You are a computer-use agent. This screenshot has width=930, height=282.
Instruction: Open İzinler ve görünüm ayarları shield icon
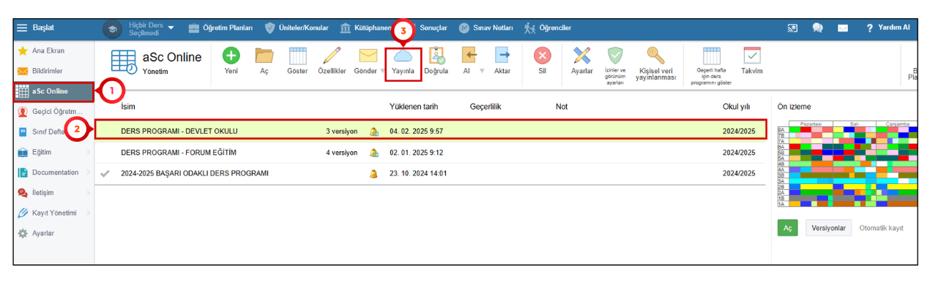pos(614,56)
